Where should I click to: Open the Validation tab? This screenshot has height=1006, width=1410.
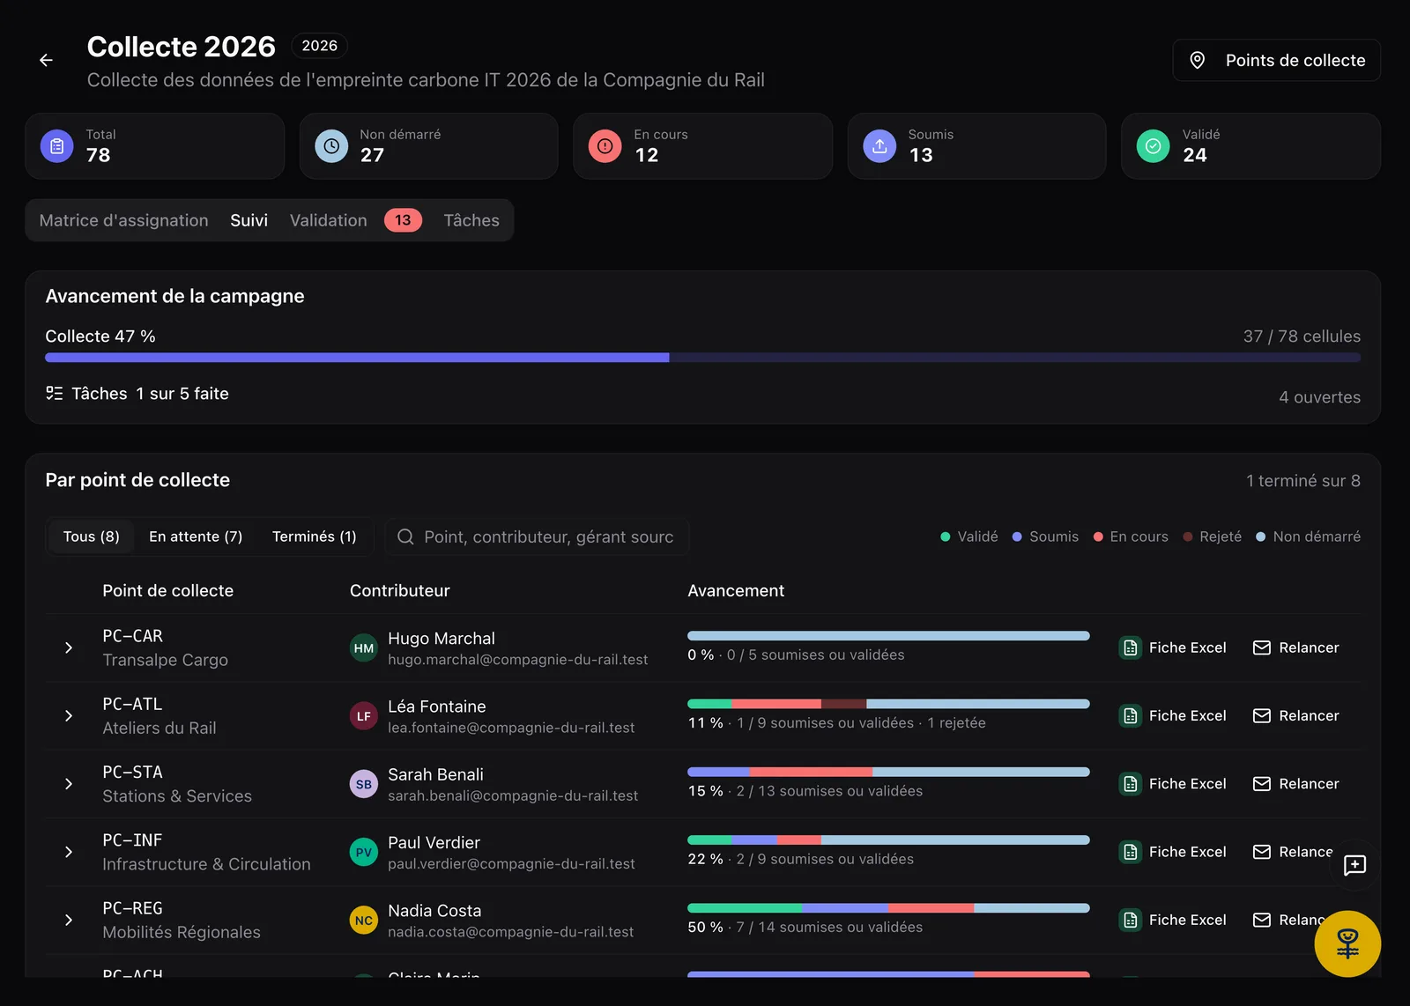329,220
